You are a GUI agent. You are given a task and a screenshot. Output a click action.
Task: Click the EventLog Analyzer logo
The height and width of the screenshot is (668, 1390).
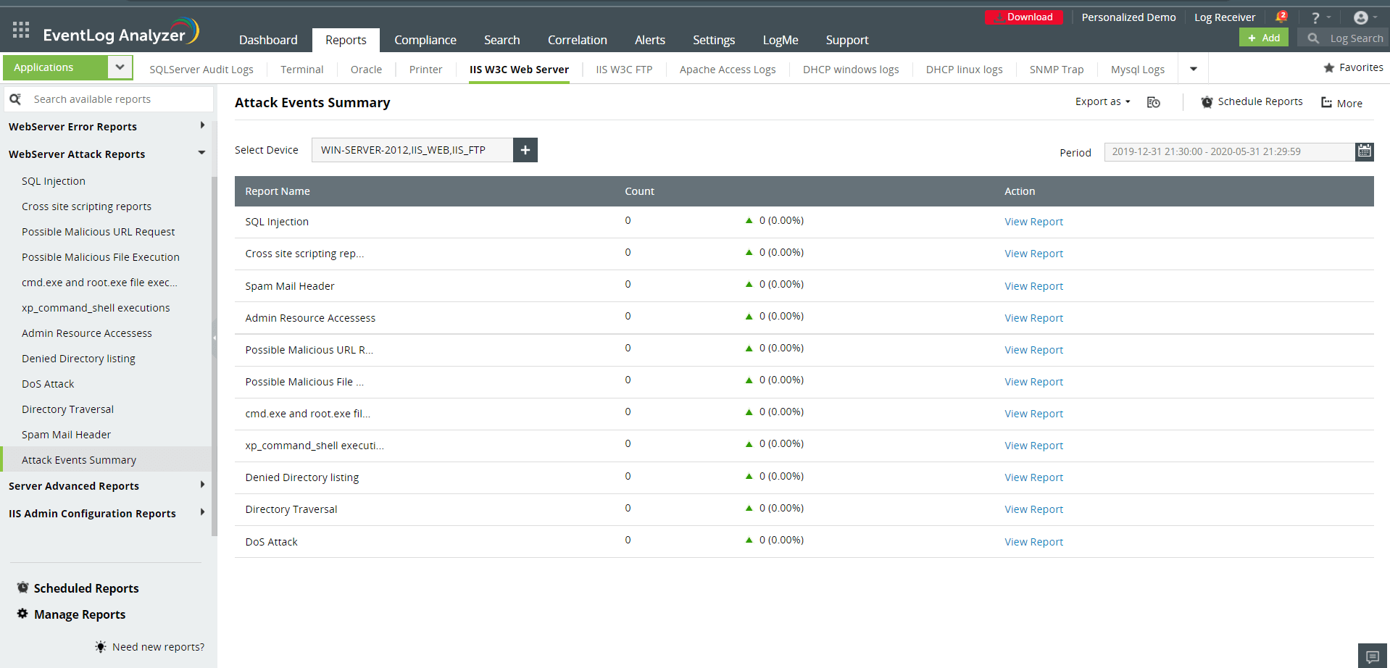click(x=120, y=32)
